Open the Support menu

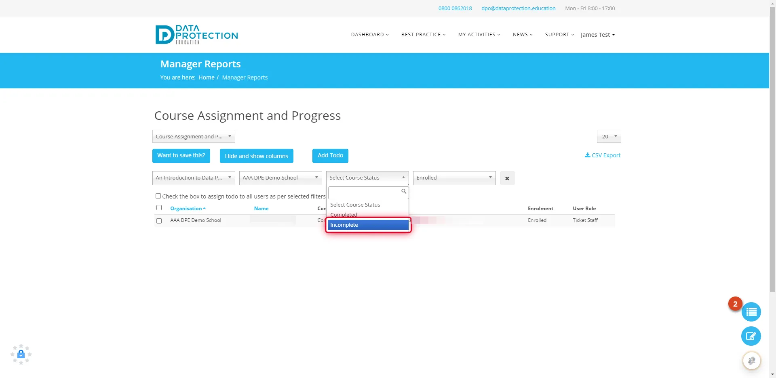(559, 35)
